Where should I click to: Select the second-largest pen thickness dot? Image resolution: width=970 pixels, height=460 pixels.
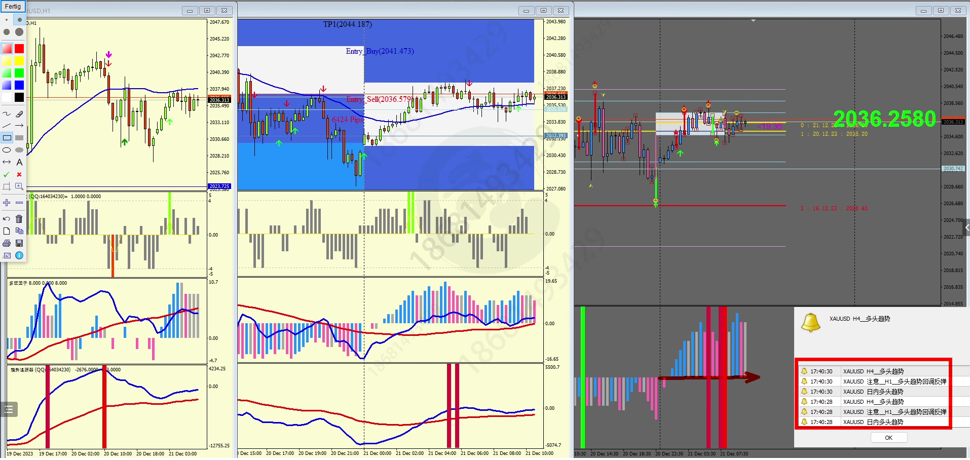(x=7, y=32)
